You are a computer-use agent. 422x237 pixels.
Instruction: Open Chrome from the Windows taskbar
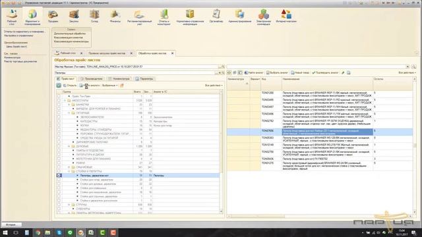38,232
